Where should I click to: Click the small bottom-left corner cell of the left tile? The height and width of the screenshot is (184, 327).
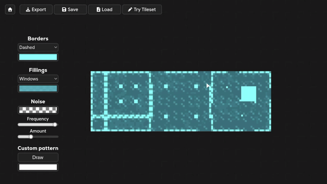coord(97,124)
